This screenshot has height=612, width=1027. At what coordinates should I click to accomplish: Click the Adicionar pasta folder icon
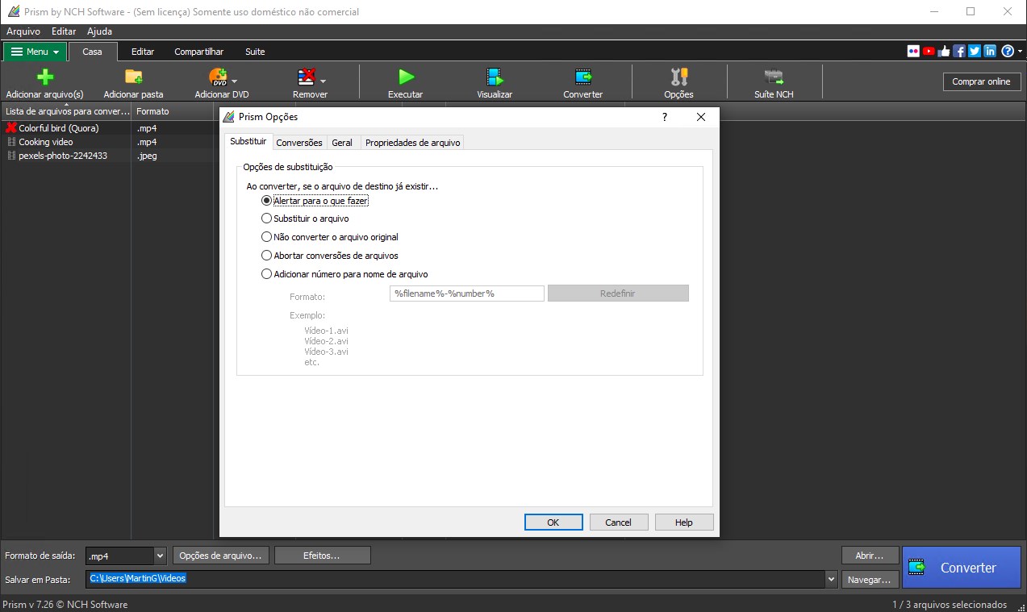[x=133, y=77]
